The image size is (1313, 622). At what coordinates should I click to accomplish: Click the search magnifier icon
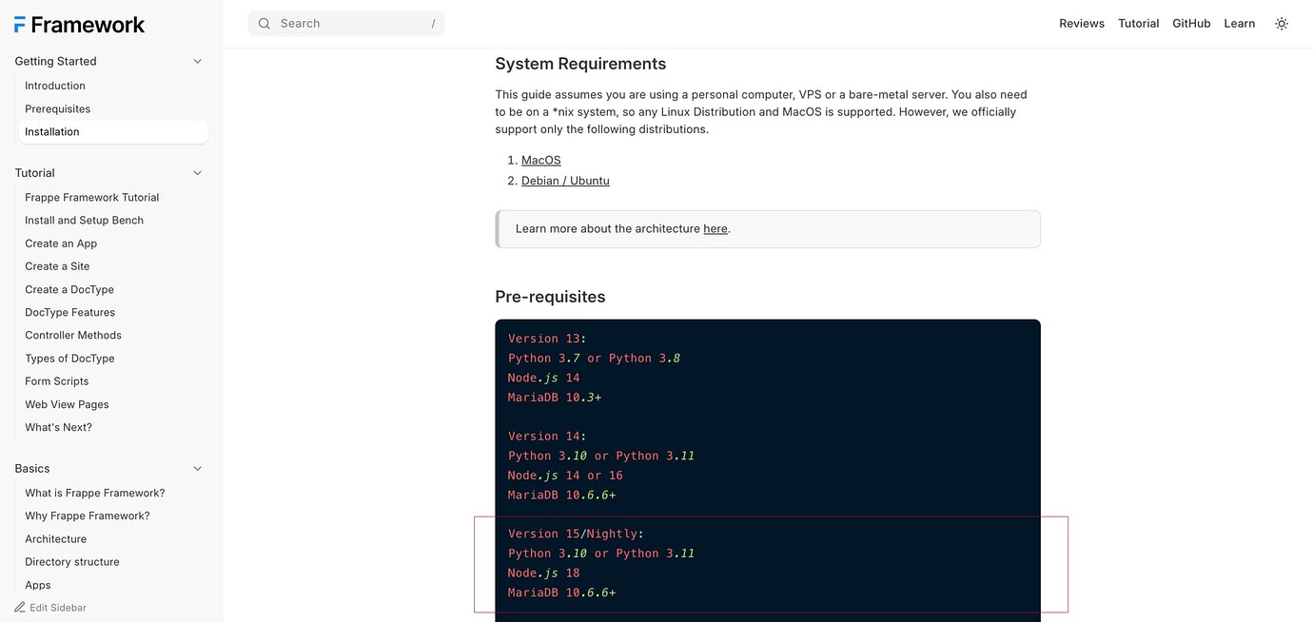click(x=265, y=23)
